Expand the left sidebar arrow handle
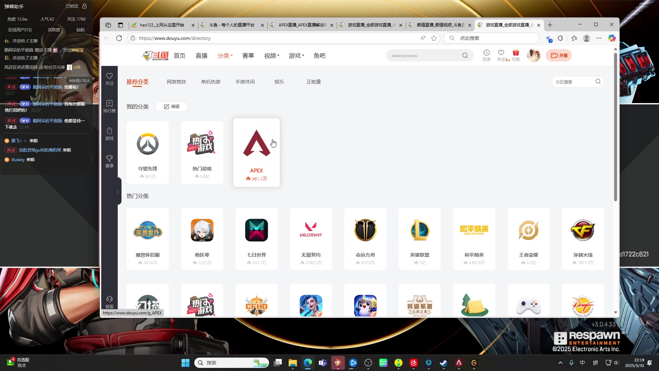This screenshot has width=659, height=371. [x=118, y=192]
